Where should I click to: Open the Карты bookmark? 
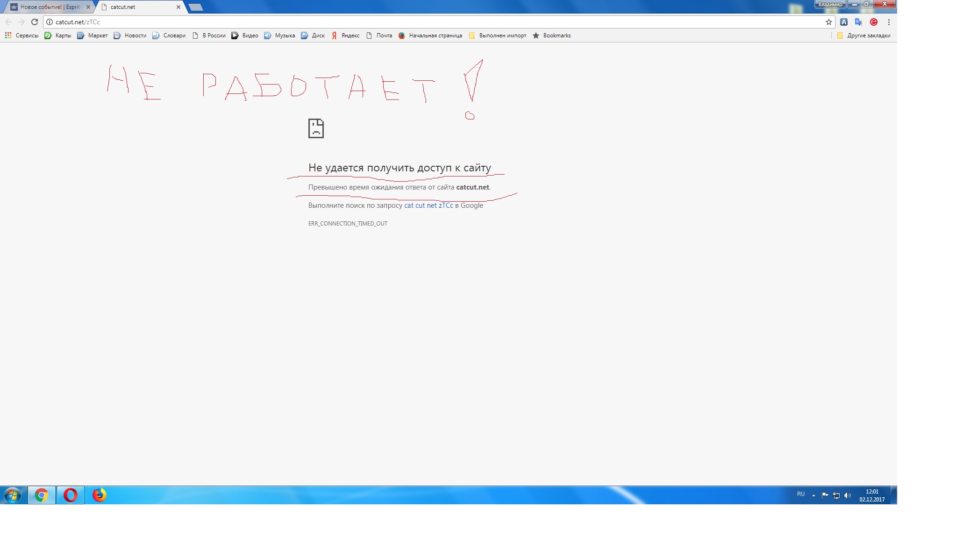(x=57, y=35)
